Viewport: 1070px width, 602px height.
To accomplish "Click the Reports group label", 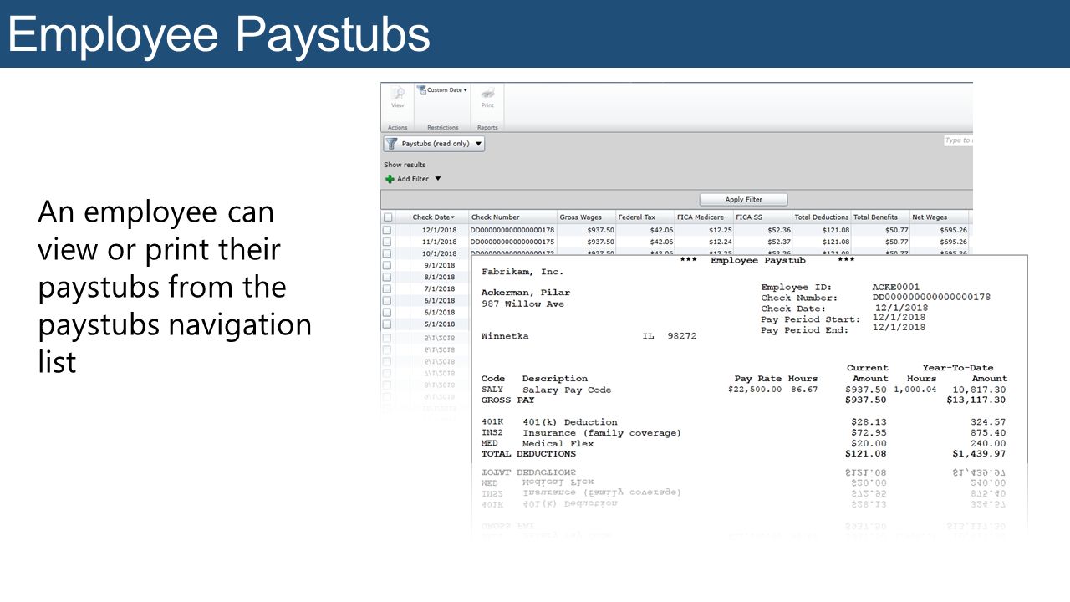I will click(x=487, y=128).
